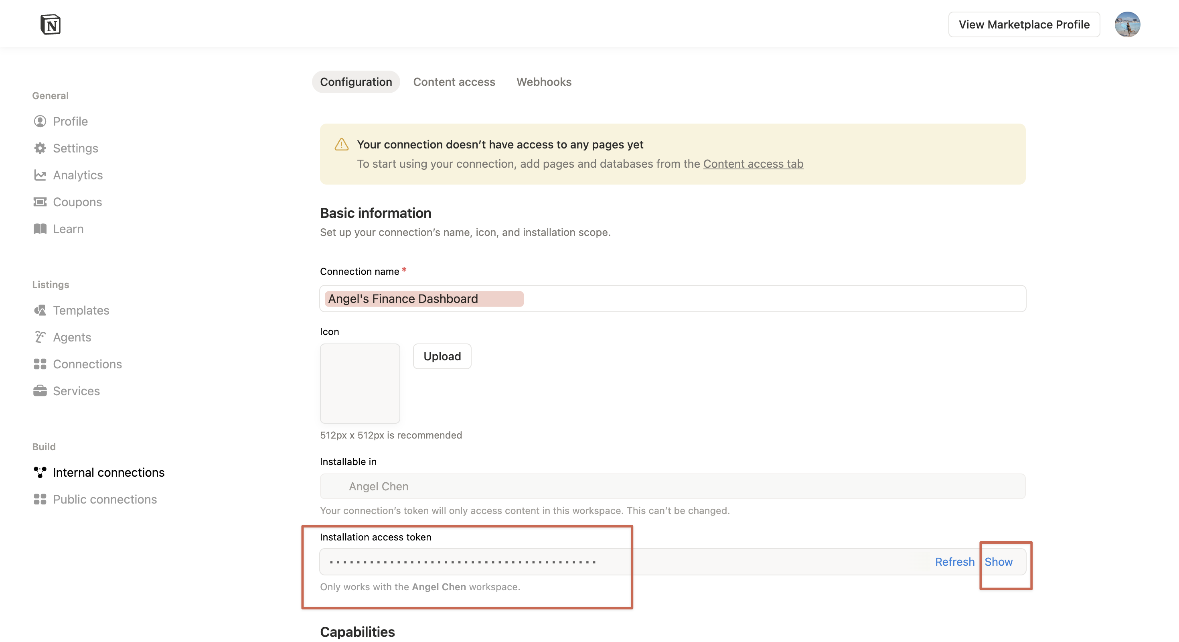Go to the Templates listing icon

pyautogui.click(x=40, y=311)
